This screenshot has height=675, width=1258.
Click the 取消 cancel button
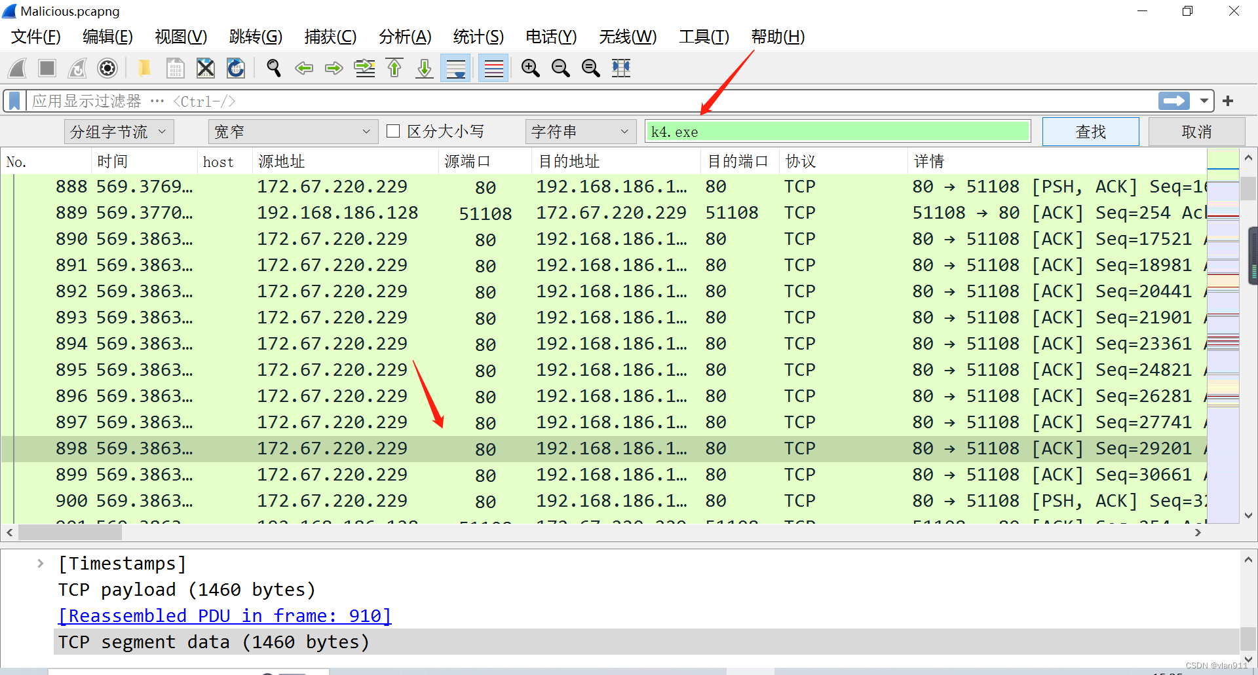click(1196, 132)
